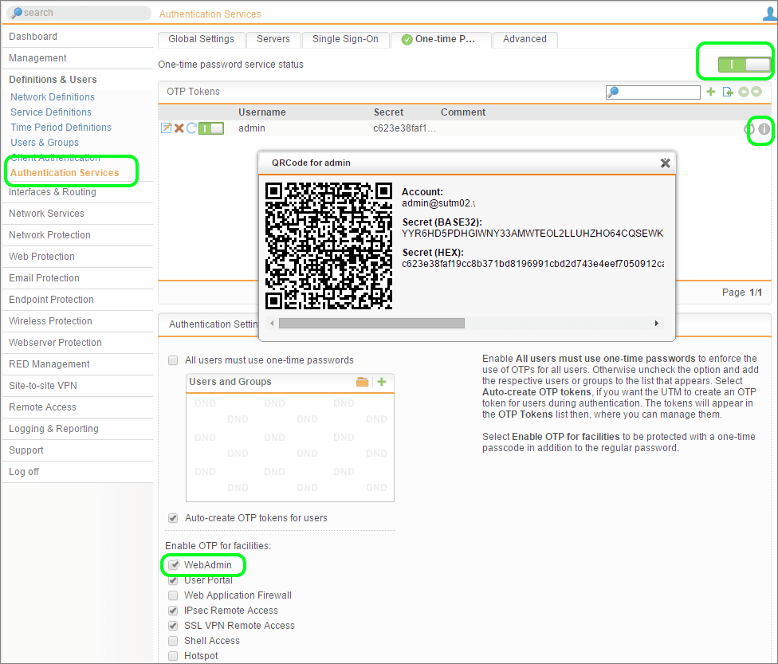778x664 pixels.
Task: Open Users & Groups
Action: [45, 143]
